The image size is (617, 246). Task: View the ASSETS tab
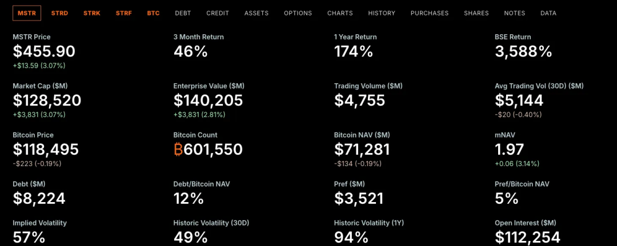coord(255,13)
